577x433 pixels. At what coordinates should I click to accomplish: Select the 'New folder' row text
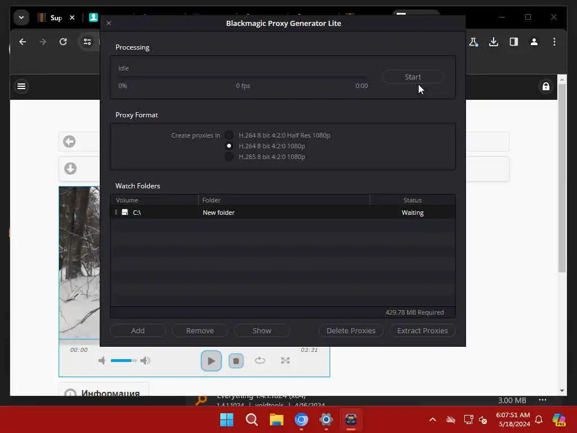click(219, 213)
